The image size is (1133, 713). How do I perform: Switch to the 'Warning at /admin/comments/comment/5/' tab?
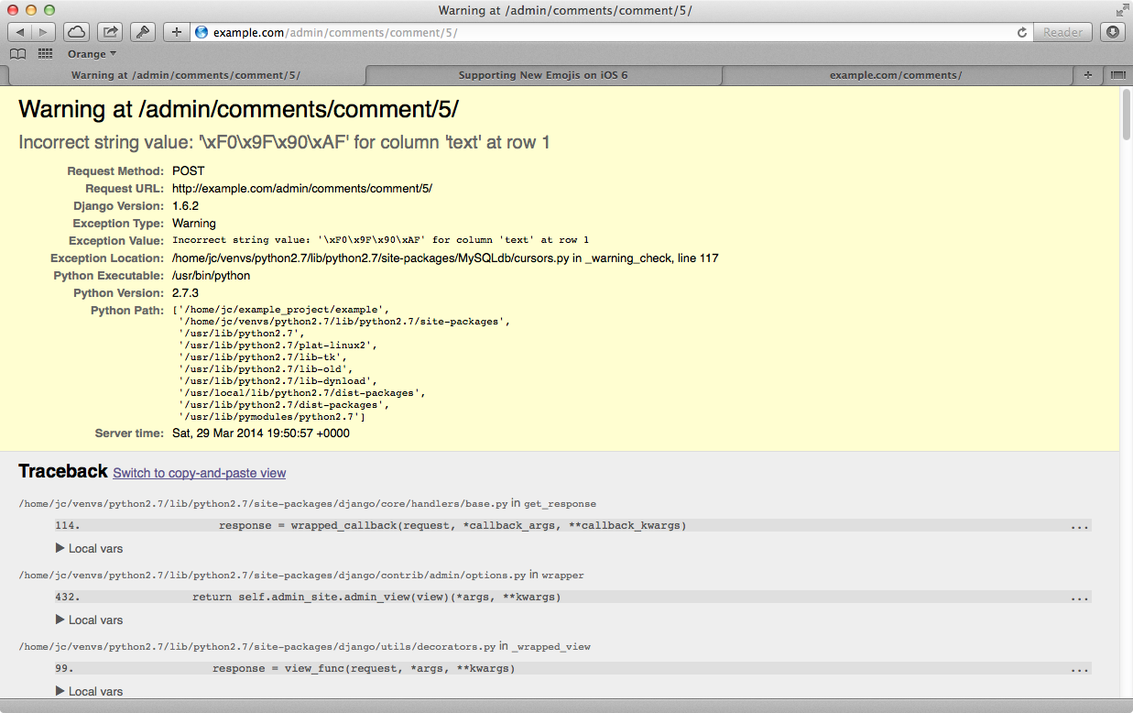[185, 75]
